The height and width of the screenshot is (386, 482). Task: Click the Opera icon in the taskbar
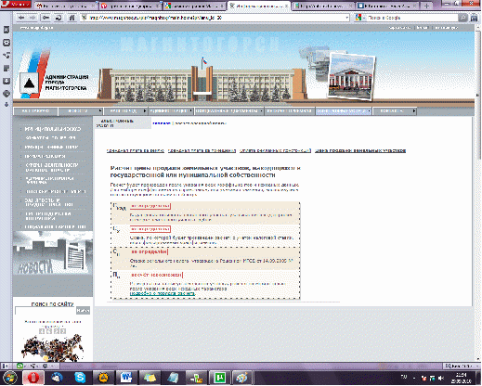tap(33, 378)
